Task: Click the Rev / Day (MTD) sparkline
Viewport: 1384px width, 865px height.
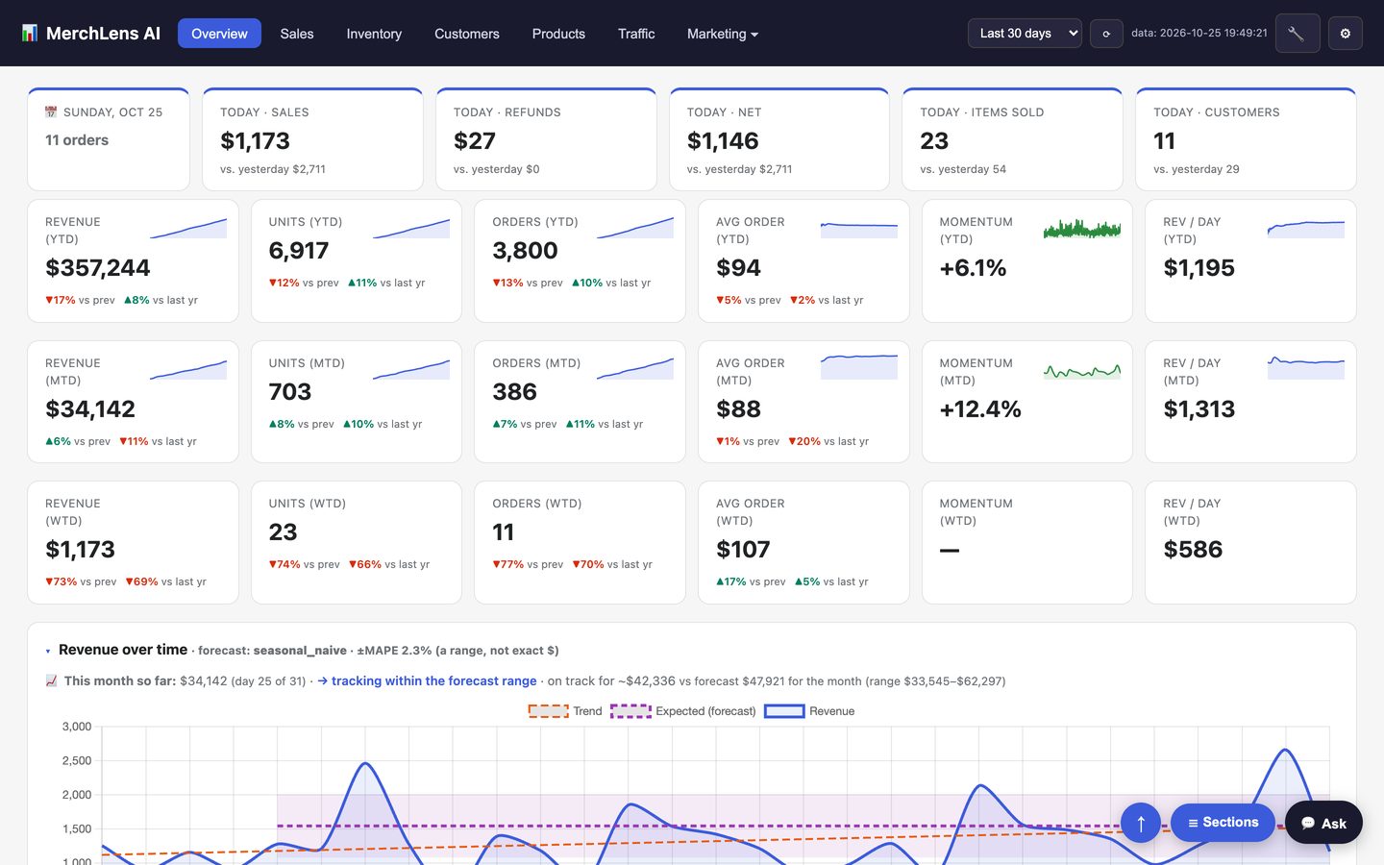Action: point(1306,367)
